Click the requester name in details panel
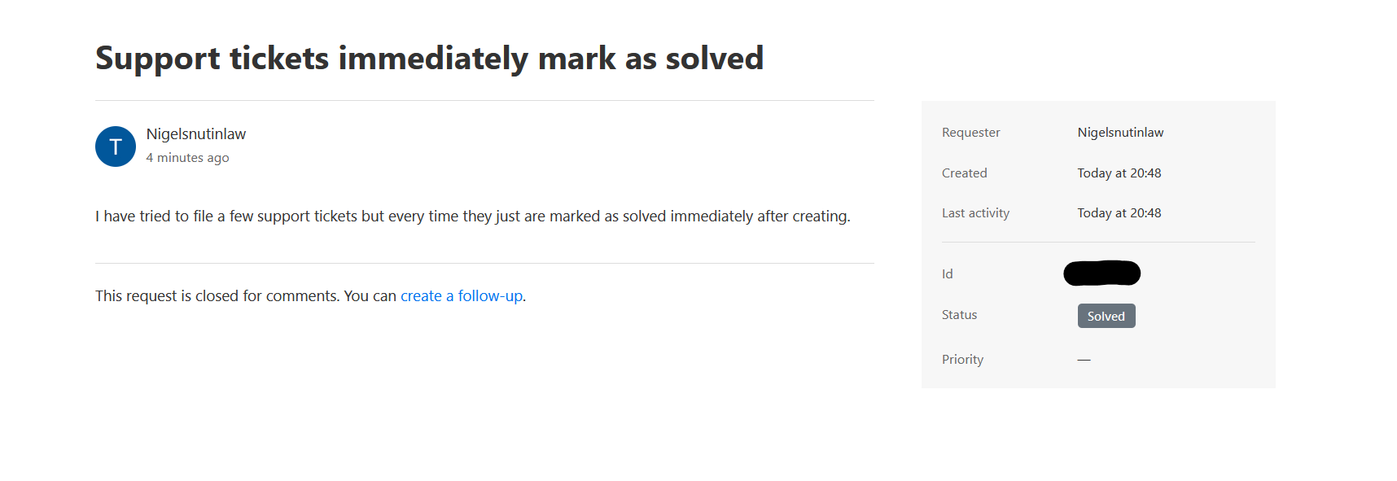This screenshot has height=481, width=1397. pos(1120,133)
